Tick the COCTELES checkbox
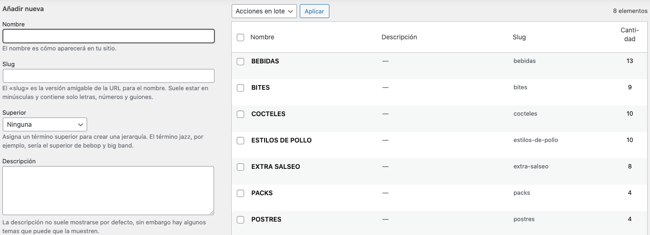 tap(240, 114)
